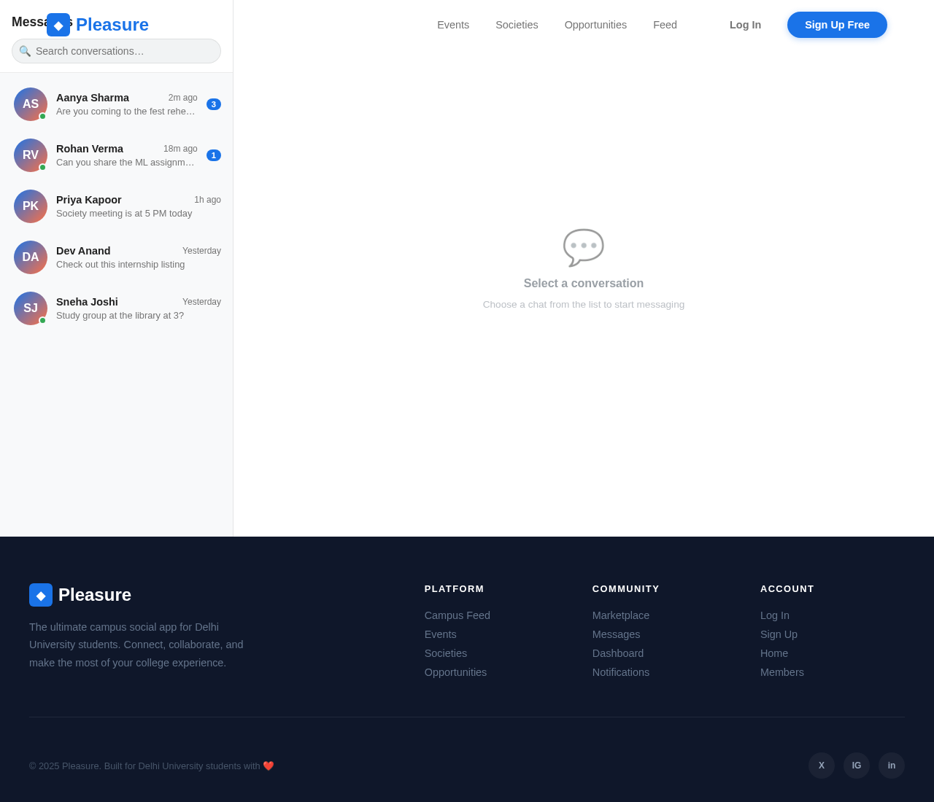Click Aanya Sharma's AS avatar
Viewport: 934px width, 802px height.
click(x=31, y=104)
